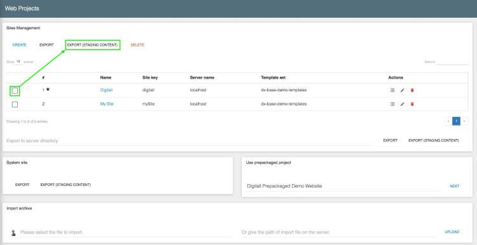Click the Export to server directory field
Screen dimensions: 477x245
coord(190,141)
